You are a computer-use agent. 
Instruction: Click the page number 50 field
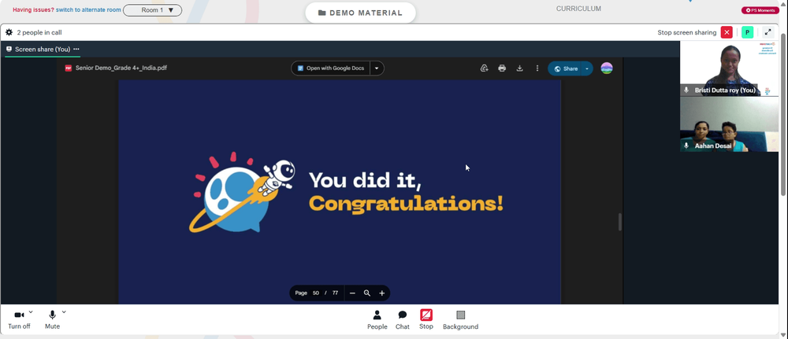(316, 293)
